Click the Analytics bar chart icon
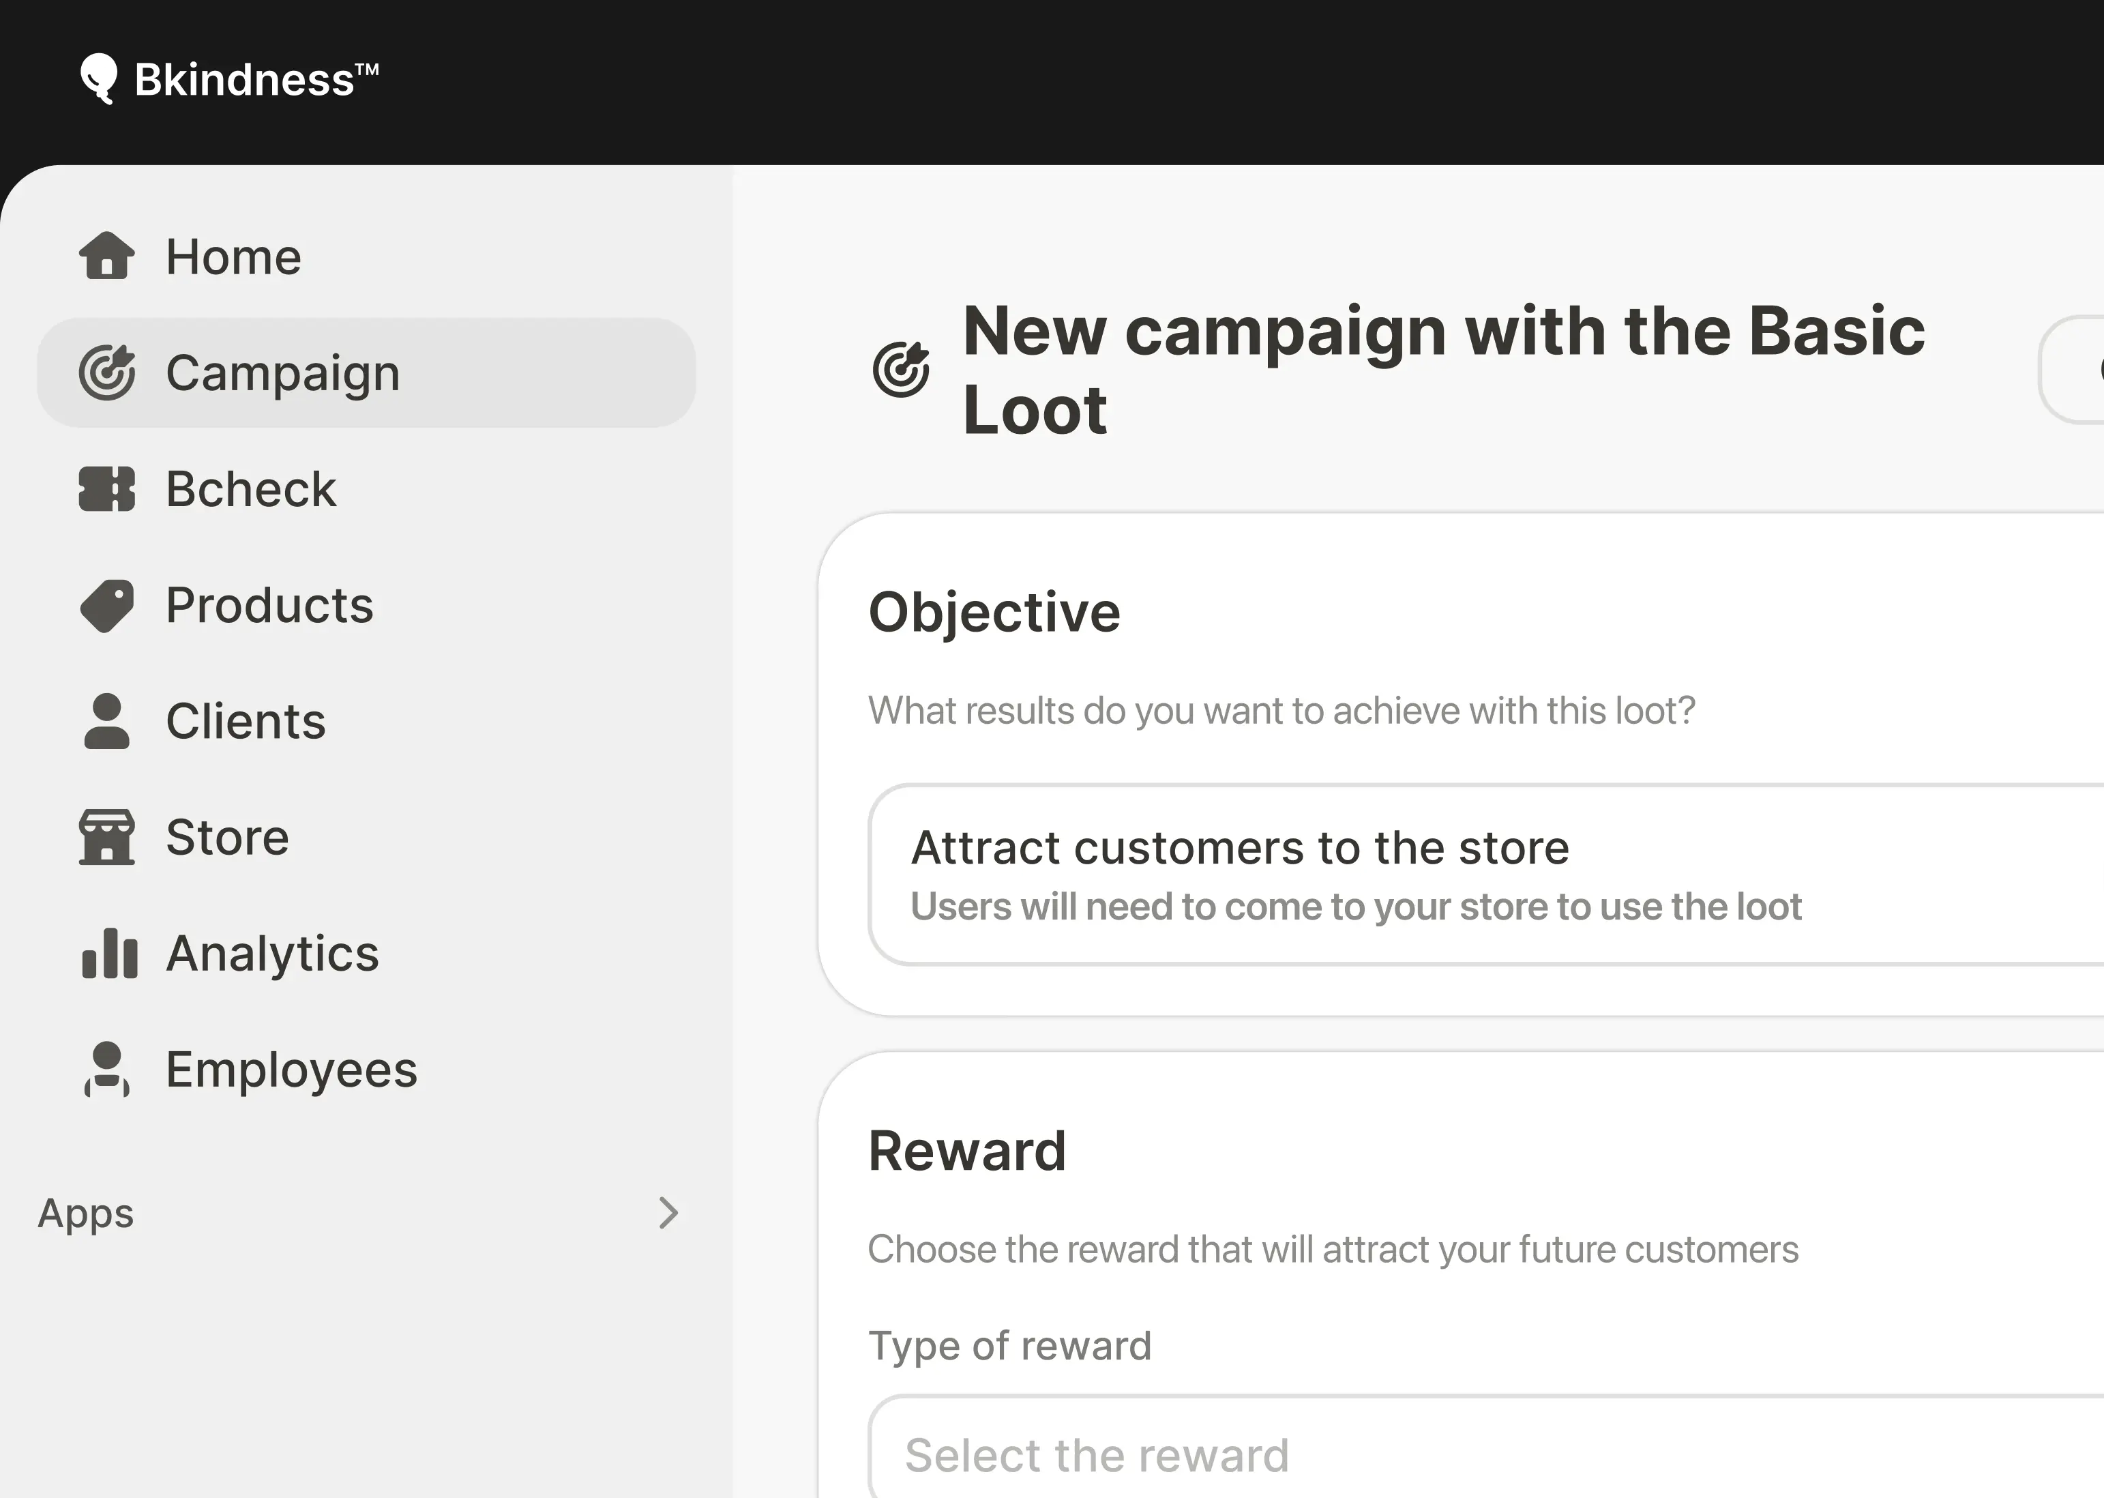This screenshot has width=2104, height=1498. point(109,953)
